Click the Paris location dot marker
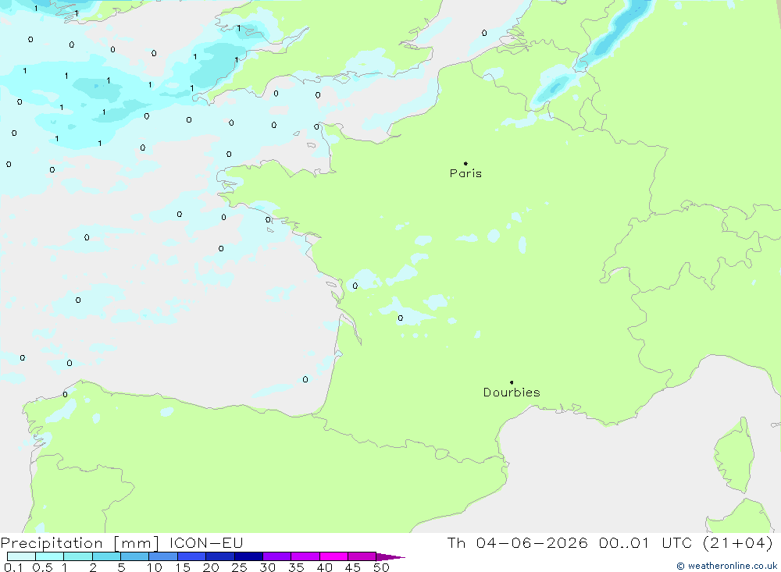The image size is (781, 572). click(x=465, y=163)
